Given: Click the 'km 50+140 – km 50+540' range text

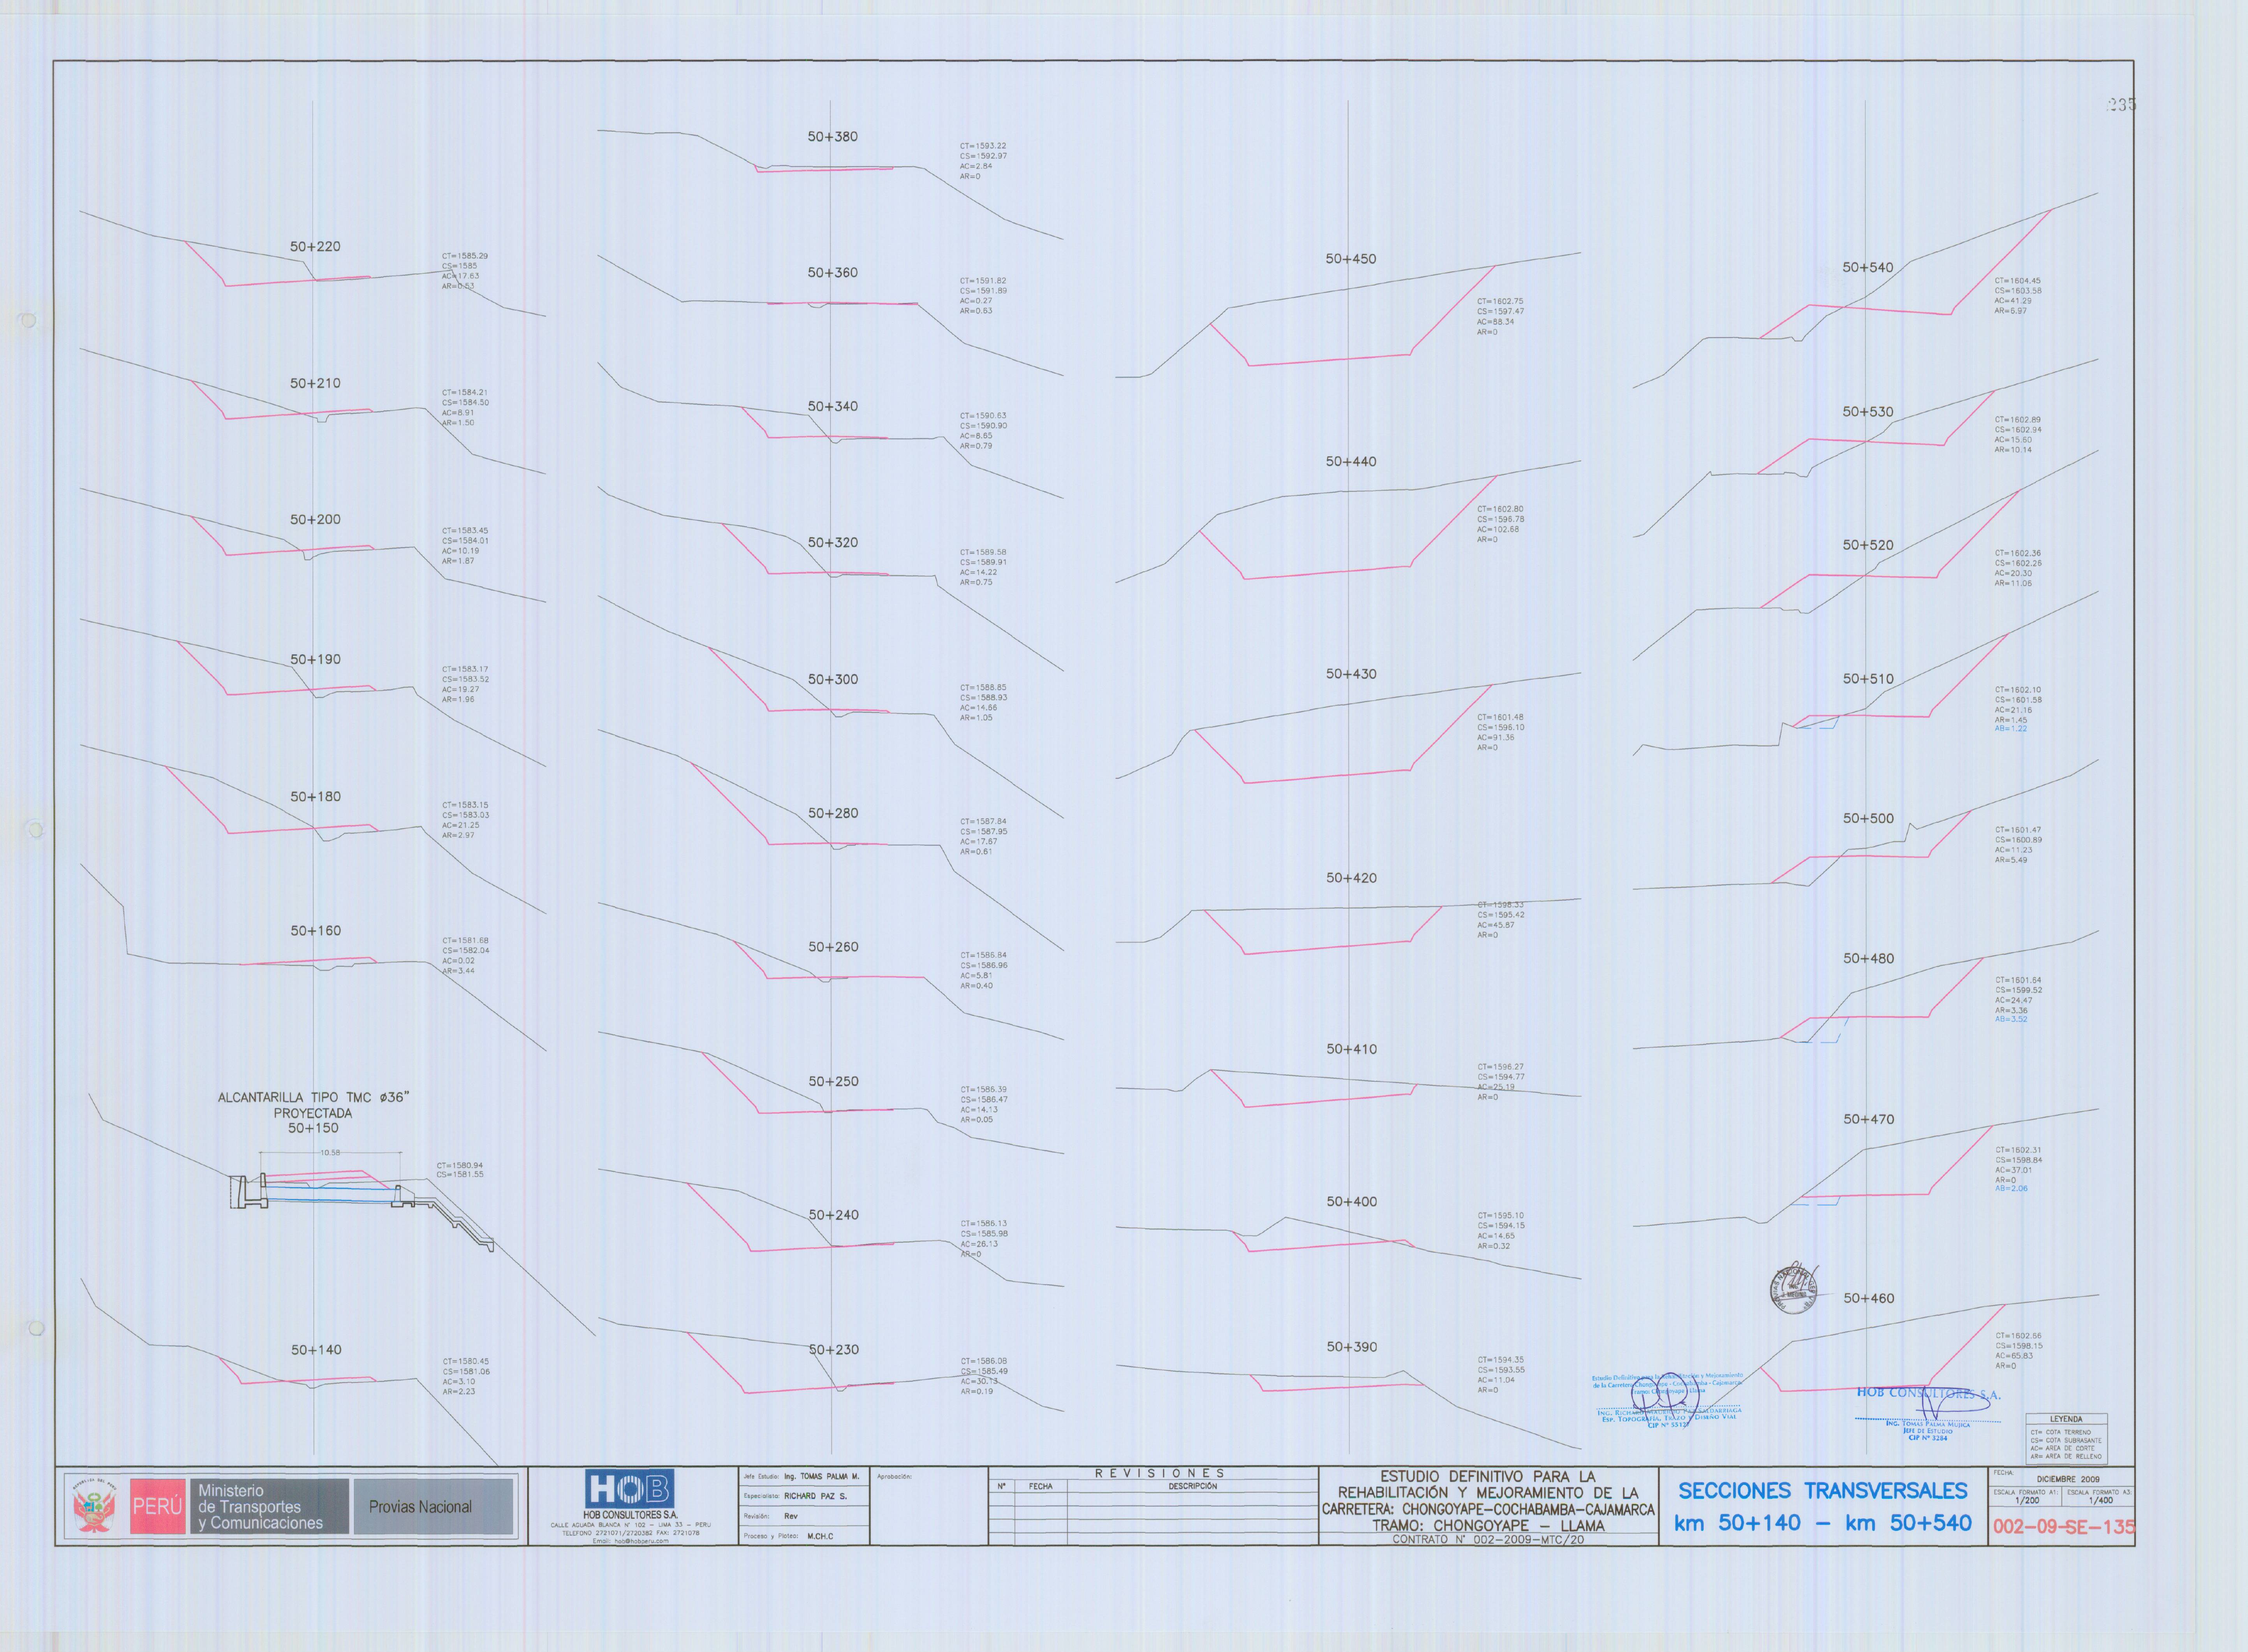Looking at the screenshot, I should tap(1823, 1523).
